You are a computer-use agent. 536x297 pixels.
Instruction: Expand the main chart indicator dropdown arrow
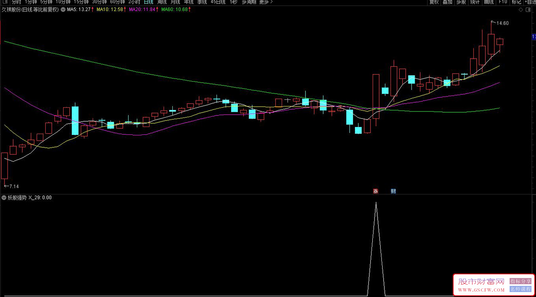coord(63,9)
